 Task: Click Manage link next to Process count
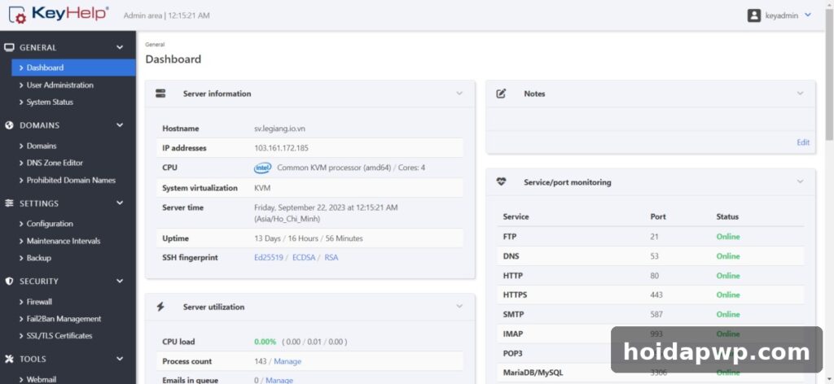click(288, 361)
